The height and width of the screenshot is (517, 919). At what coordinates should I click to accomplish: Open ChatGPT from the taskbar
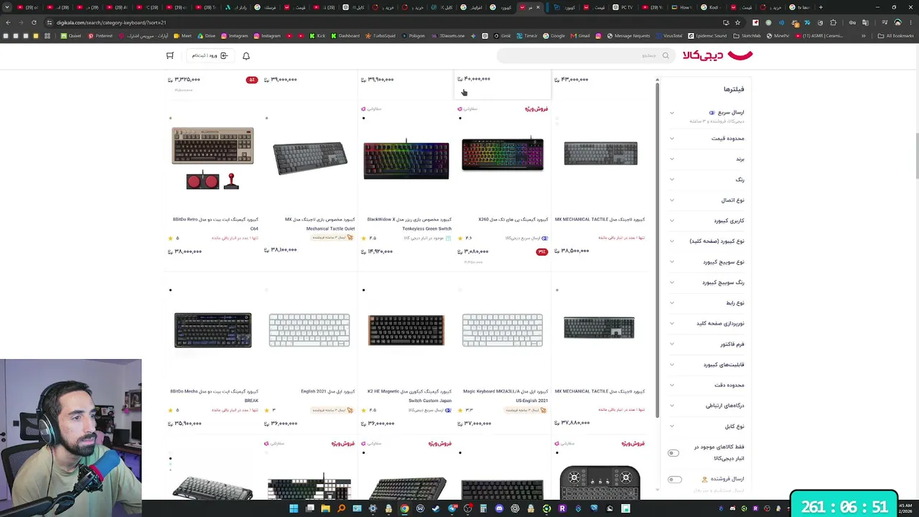tap(515, 509)
